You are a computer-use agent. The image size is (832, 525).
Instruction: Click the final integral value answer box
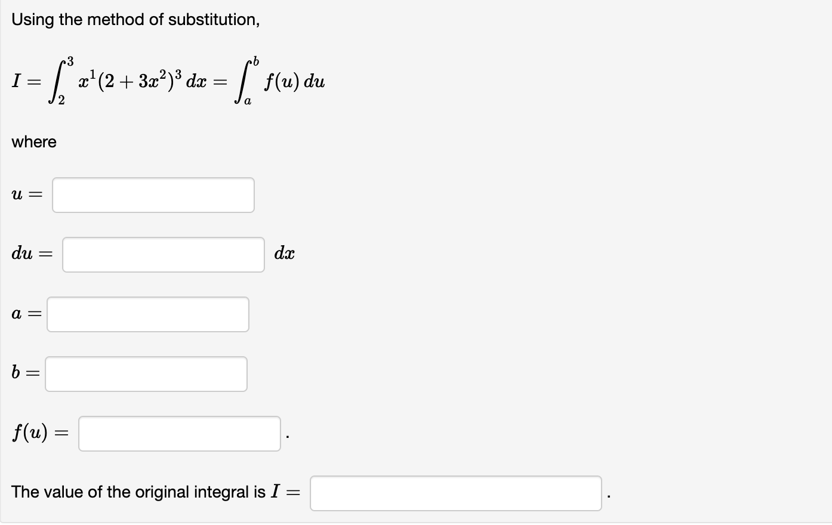point(455,492)
